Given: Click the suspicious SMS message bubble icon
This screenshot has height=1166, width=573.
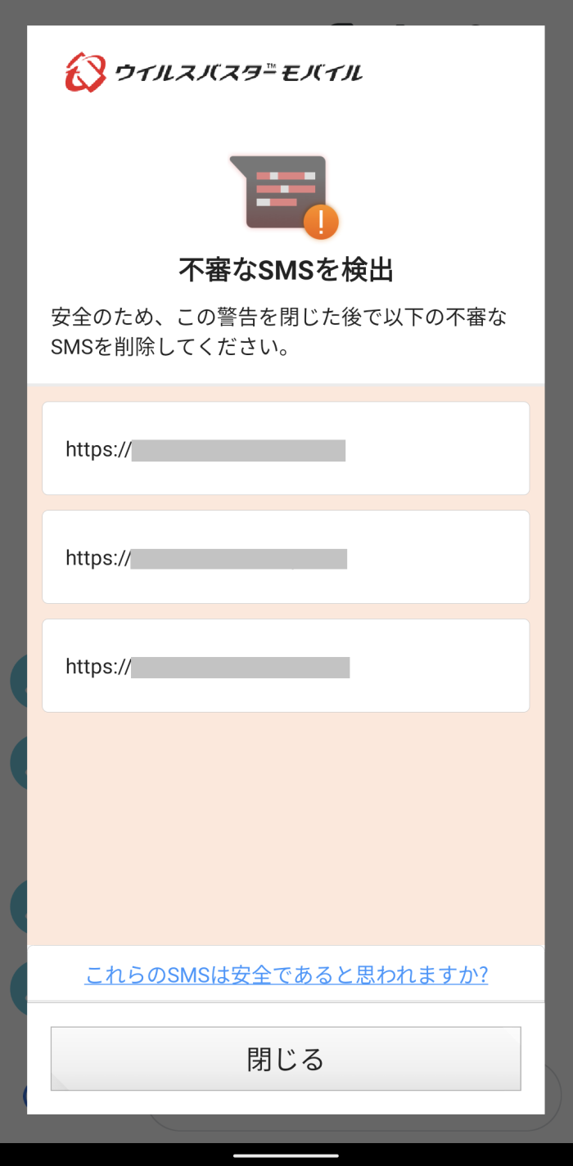Looking at the screenshot, I should (x=278, y=191).
